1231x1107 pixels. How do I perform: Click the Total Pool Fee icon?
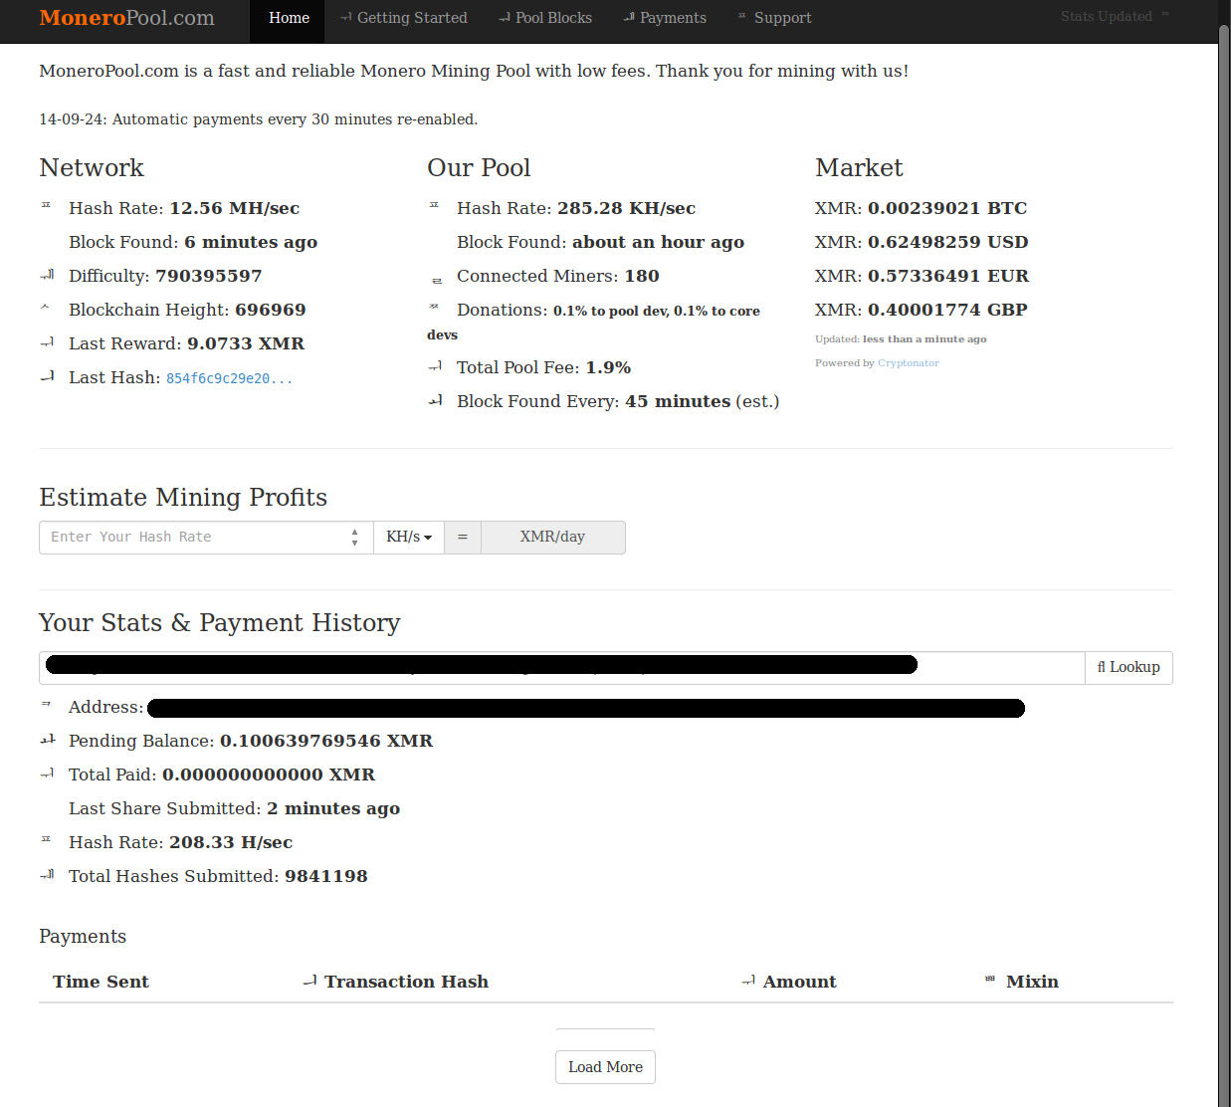pyautogui.click(x=435, y=366)
